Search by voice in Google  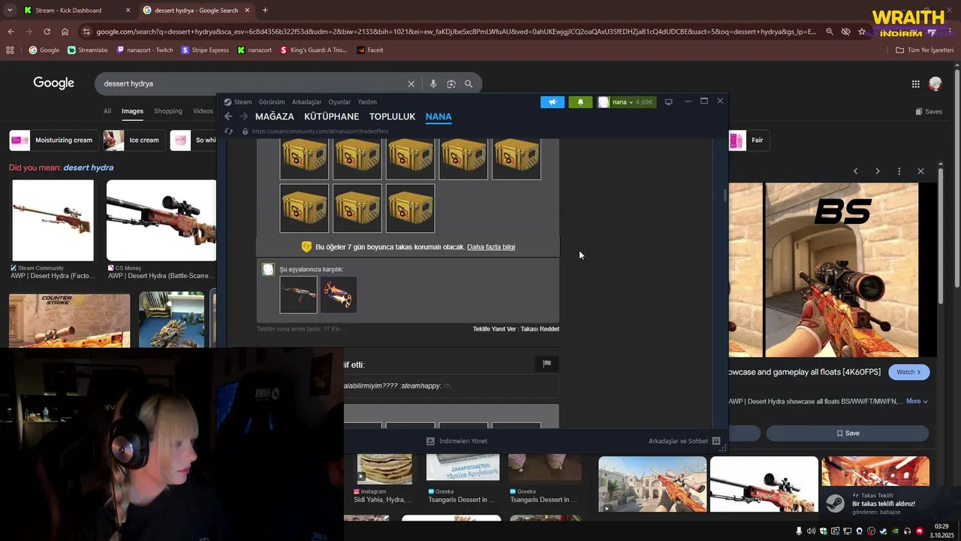(433, 84)
